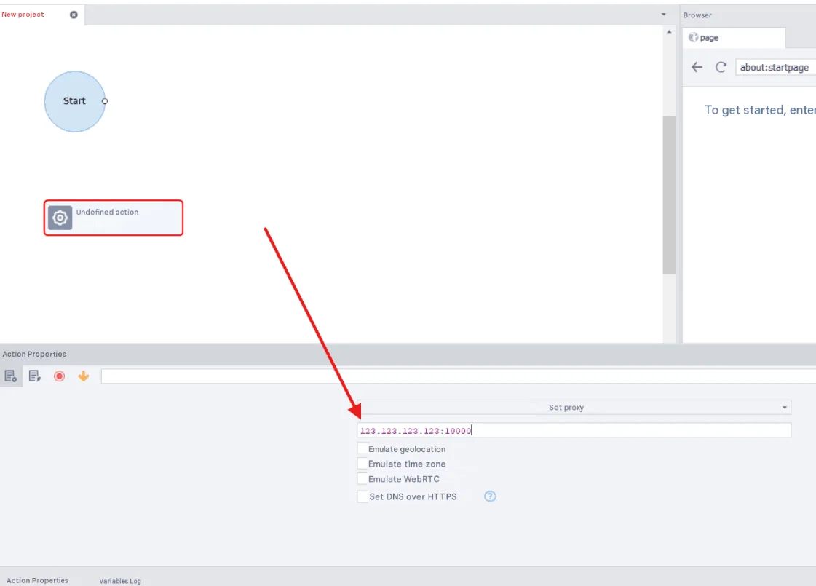Viewport: 816px width, 586px height.
Task: Enable Emulate time zone checkbox
Action: [363, 463]
